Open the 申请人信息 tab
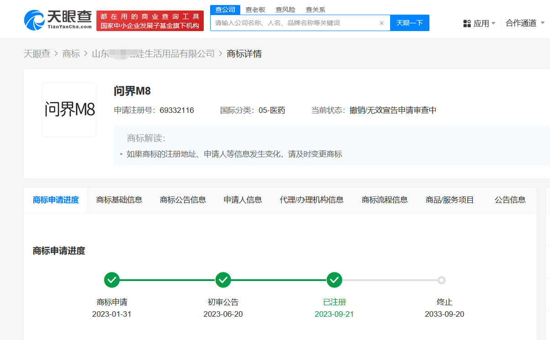Viewport: 550px width, 340px height. click(x=243, y=200)
